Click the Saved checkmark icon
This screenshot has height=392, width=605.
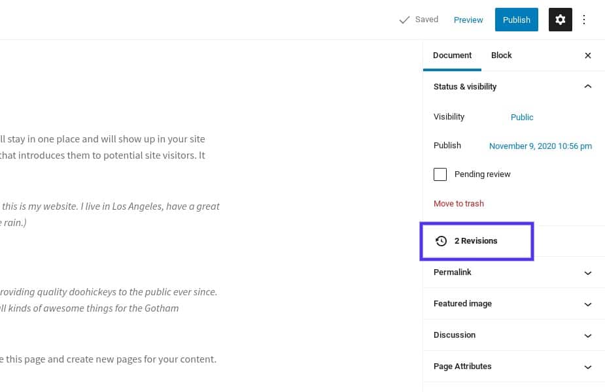pyautogui.click(x=404, y=20)
